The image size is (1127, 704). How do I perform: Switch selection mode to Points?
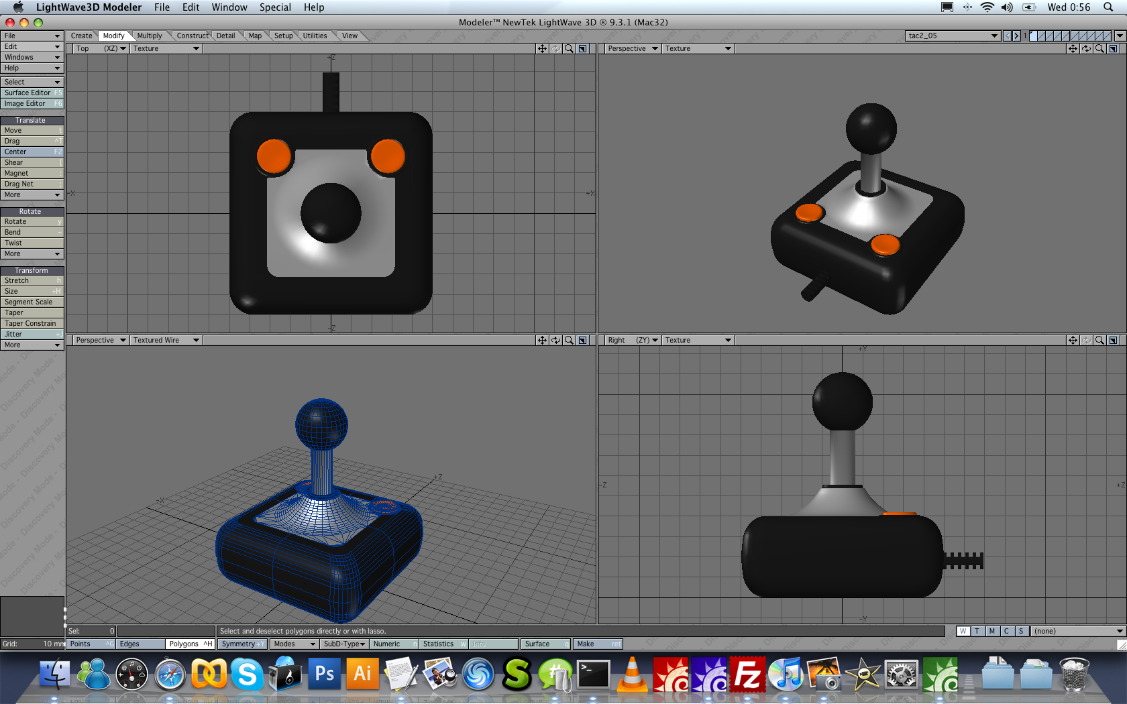pos(91,644)
